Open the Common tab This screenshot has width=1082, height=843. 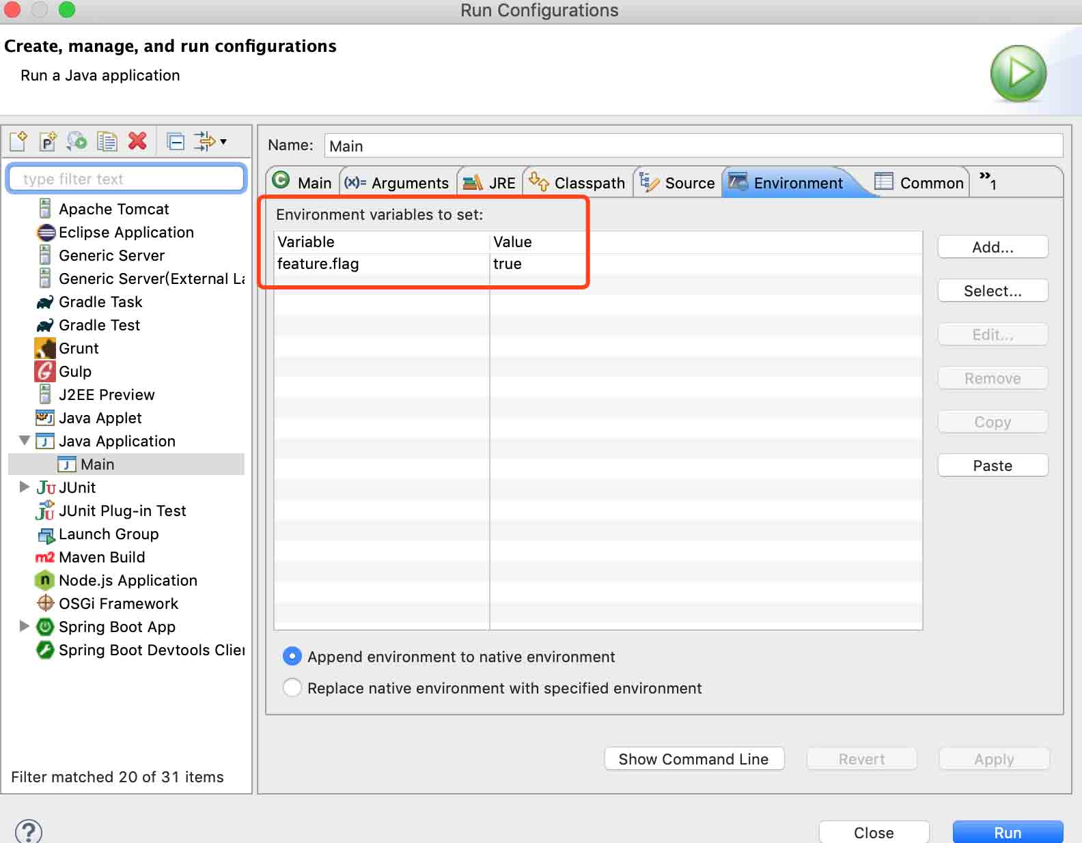(x=919, y=182)
